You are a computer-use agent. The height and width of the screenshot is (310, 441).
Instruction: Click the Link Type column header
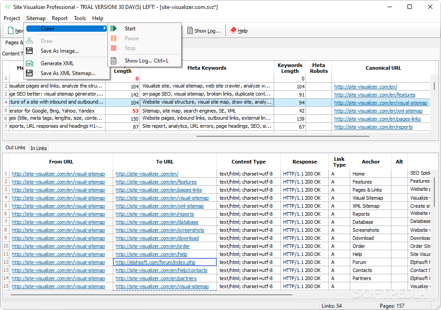(x=339, y=162)
